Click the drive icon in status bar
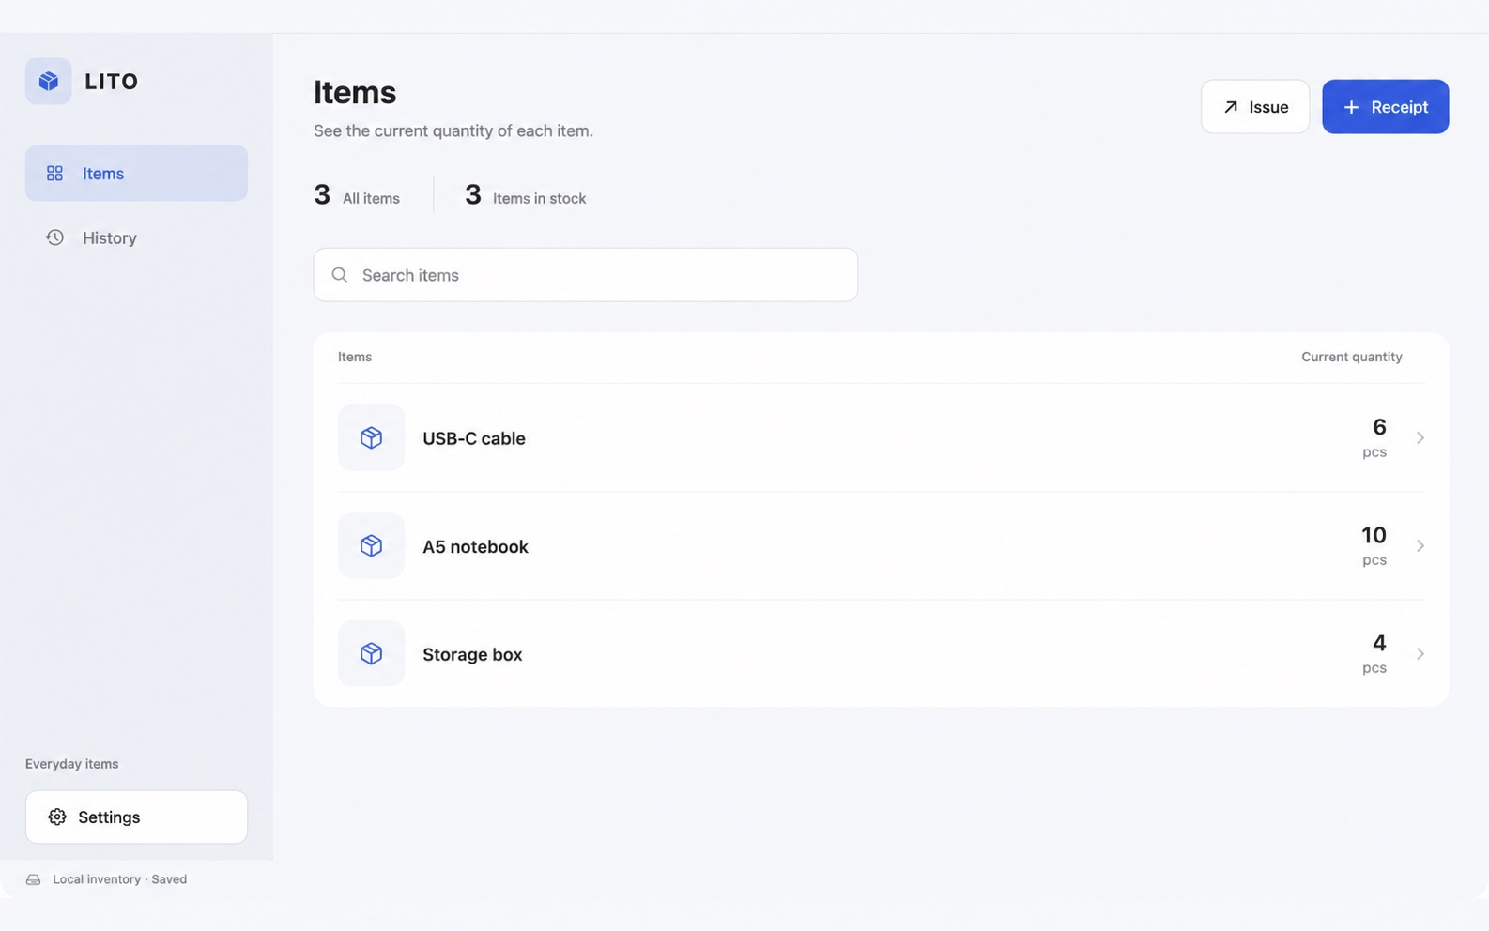 33,879
